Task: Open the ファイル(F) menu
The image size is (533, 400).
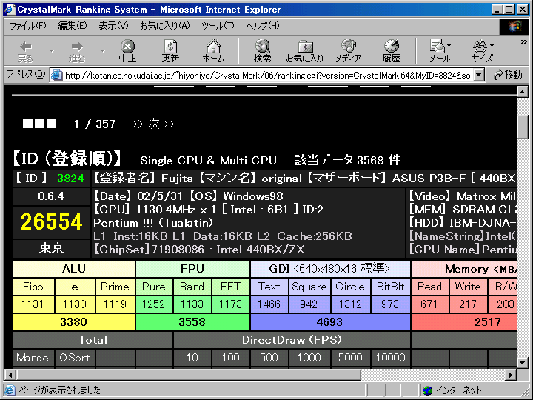Action: 27,26
